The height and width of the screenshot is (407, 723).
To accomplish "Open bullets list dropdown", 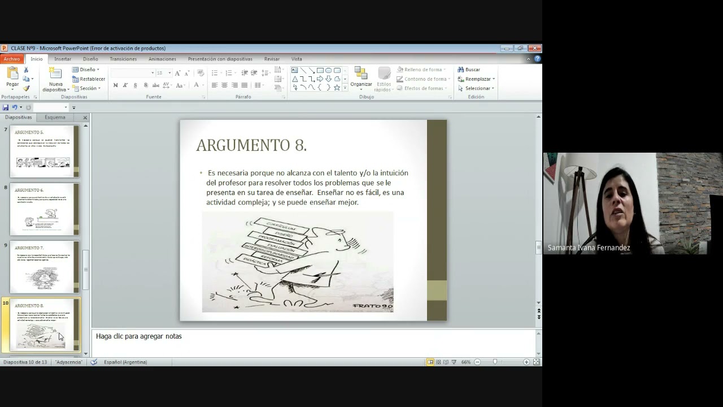I will coord(221,73).
